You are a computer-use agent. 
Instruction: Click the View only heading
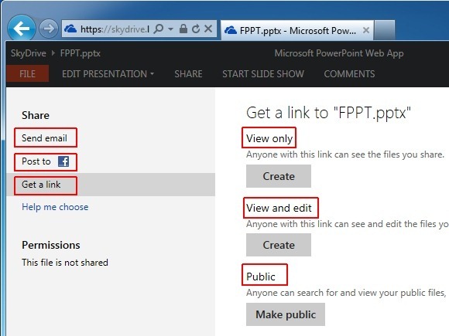269,138
